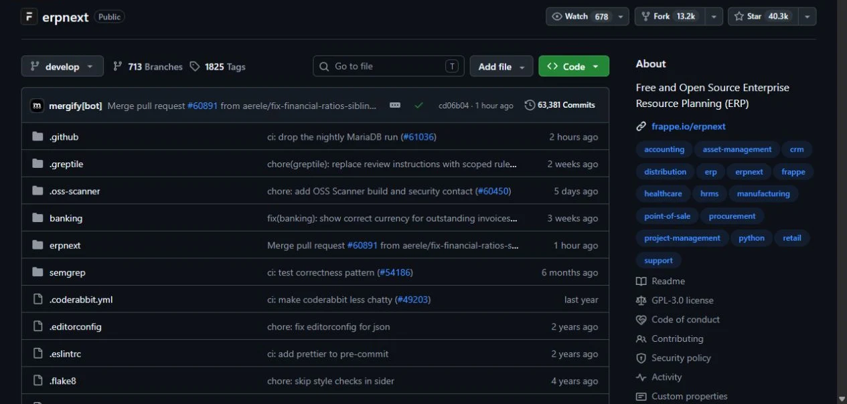Click the .editorconfig file icon

[37, 327]
